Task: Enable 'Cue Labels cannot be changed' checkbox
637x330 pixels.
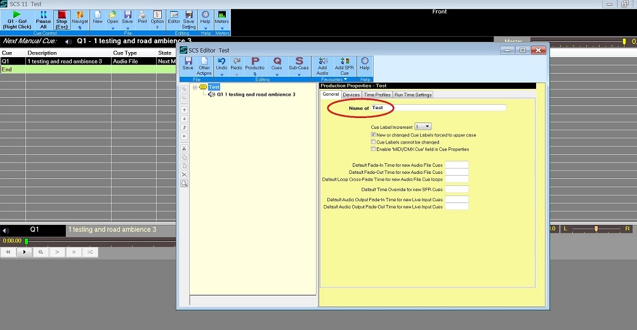Action: tap(373, 142)
